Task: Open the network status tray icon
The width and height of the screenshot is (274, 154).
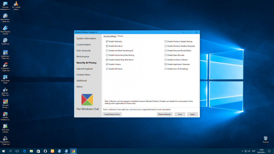Action: tap(246, 151)
